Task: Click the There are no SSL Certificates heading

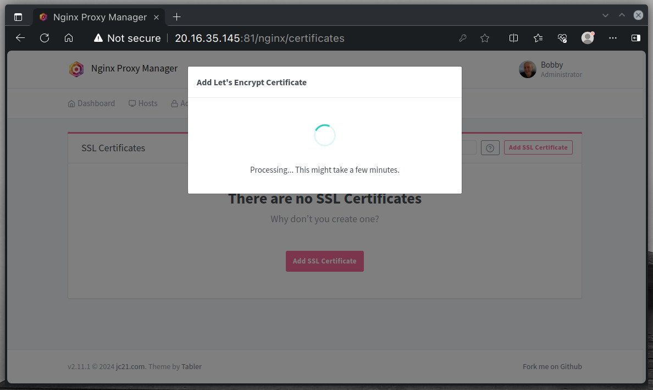Action: coord(325,199)
